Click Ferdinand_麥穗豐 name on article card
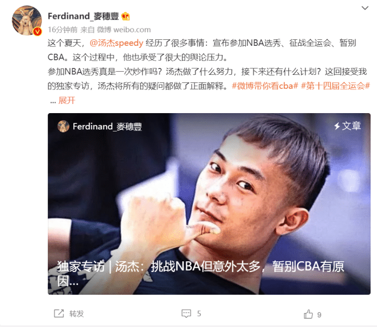 (x=107, y=127)
